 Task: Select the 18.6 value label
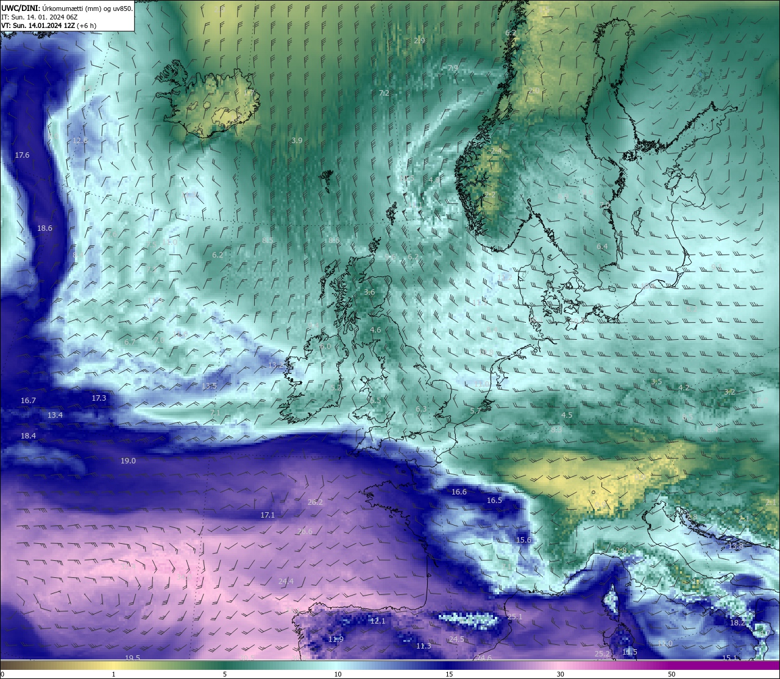pyautogui.click(x=44, y=228)
